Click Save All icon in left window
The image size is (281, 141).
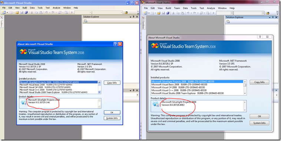pyautogui.click(x=26, y=13)
